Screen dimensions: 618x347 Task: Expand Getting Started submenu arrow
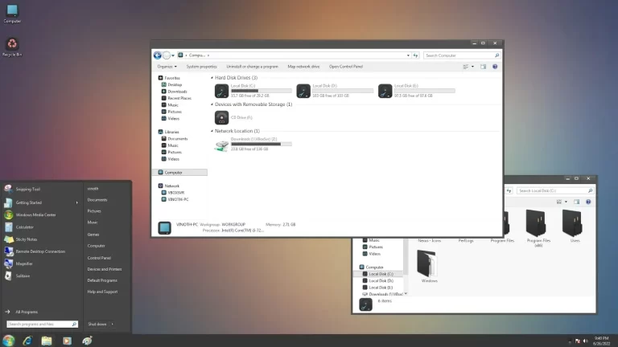(x=77, y=202)
